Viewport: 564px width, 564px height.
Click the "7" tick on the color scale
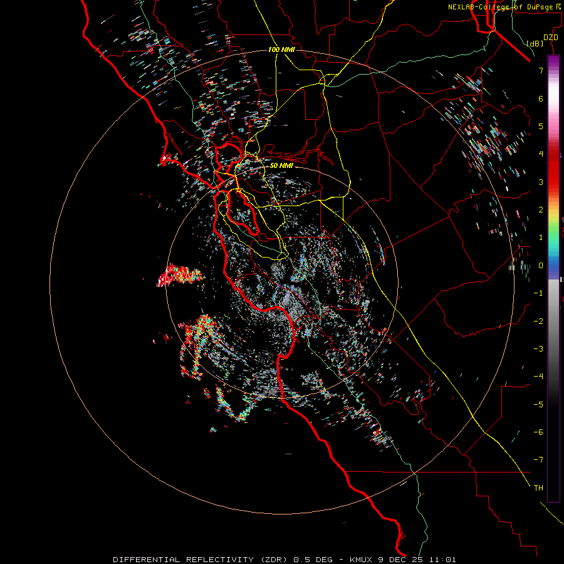tap(541, 70)
